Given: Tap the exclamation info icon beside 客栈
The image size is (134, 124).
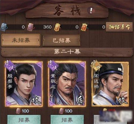Looking at the screenshot, I should point(91,10).
